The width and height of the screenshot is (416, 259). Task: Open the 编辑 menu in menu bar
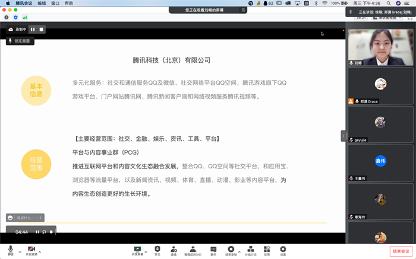pyautogui.click(x=42, y=3)
